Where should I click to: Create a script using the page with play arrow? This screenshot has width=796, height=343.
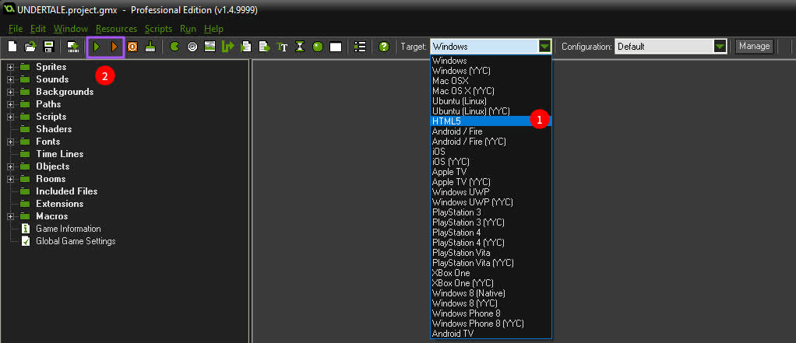click(x=246, y=47)
